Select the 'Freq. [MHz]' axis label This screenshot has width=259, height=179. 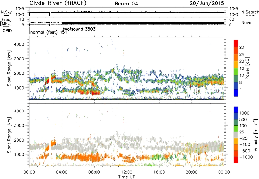tap(6, 22)
